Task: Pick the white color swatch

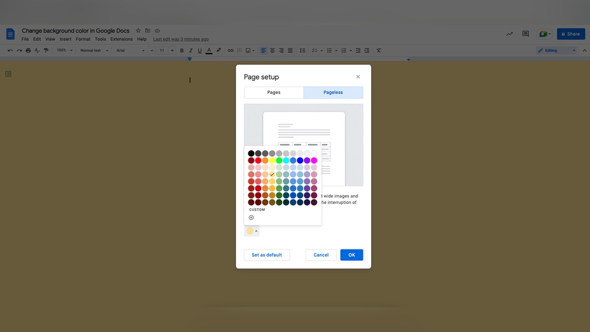Action: coord(314,153)
